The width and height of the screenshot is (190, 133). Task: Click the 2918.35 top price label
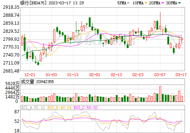pyautogui.click(x=11, y=7)
